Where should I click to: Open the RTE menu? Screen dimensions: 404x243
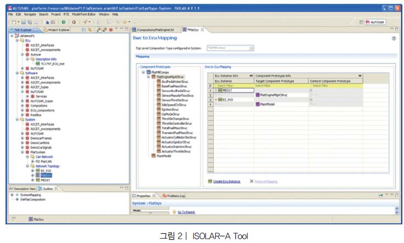(x=66, y=14)
